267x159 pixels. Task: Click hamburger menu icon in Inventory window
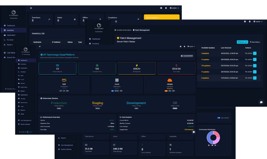pos(31,8)
